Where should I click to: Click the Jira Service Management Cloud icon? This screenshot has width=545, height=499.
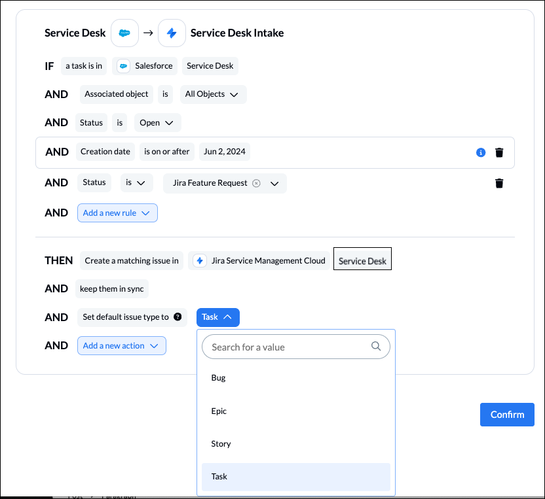pyautogui.click(x=200, y=260)
